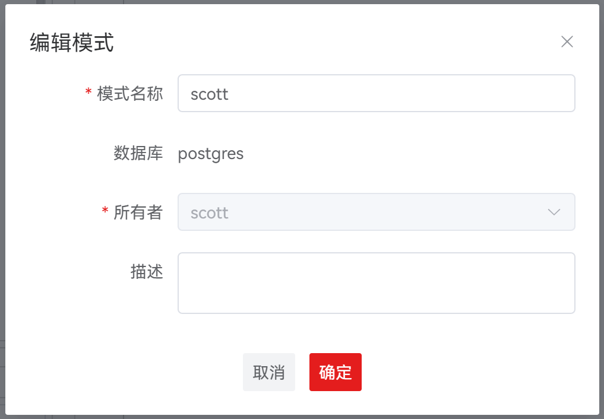The width and height of the screenshot is (604, 419).
Task: Click the 取消 button
Action: point(269,372)
